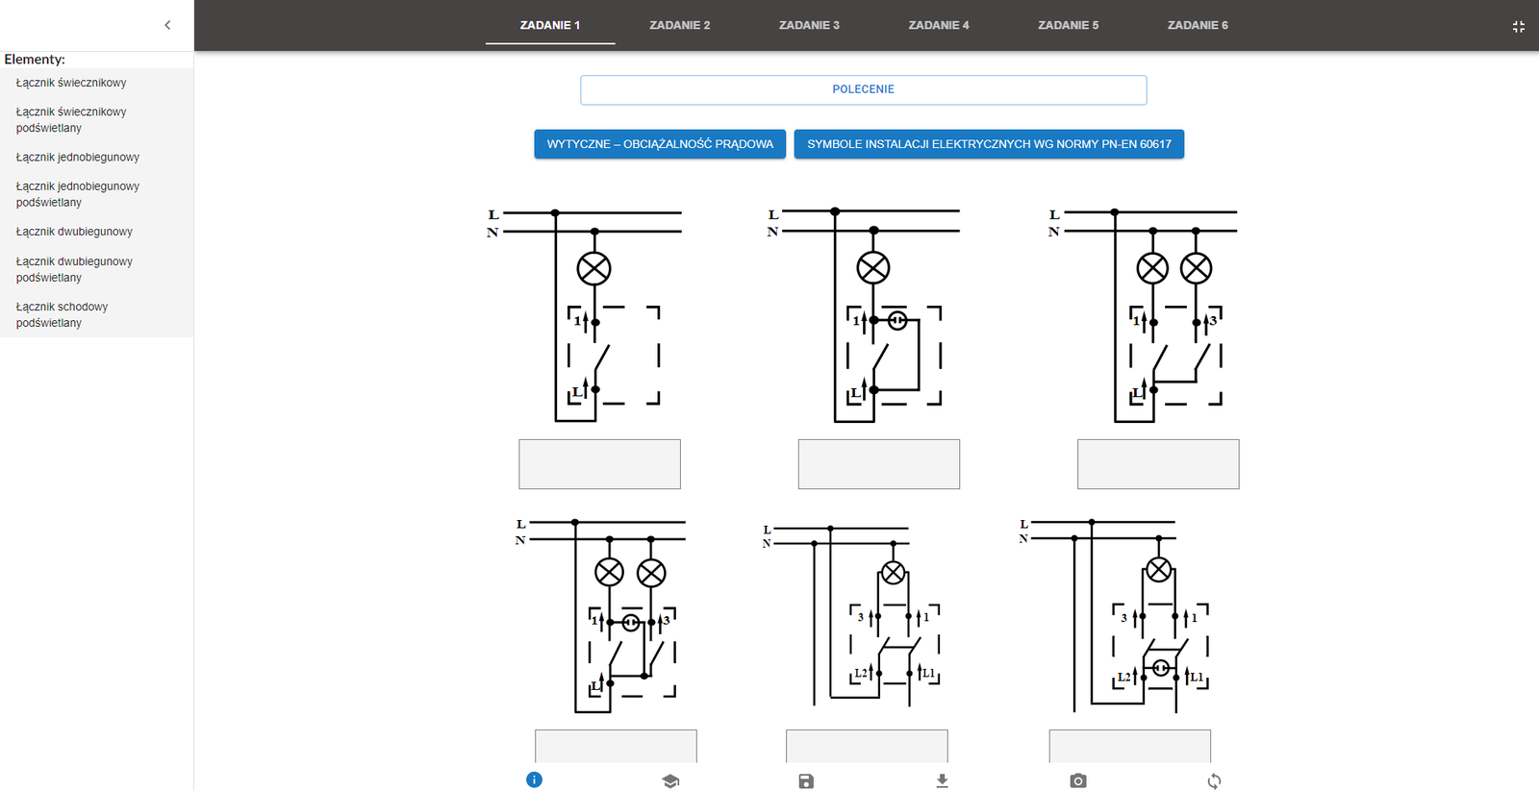This screenshot has width=1539, height=791.
Task: Pick Łącznik dwubiegunowy from the list
Action: click(74, 232)
